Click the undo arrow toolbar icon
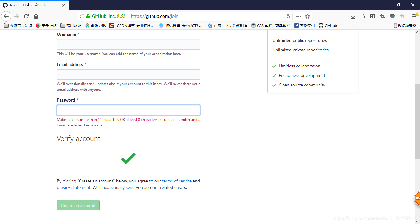420x224 pixels. pos(402,16)
